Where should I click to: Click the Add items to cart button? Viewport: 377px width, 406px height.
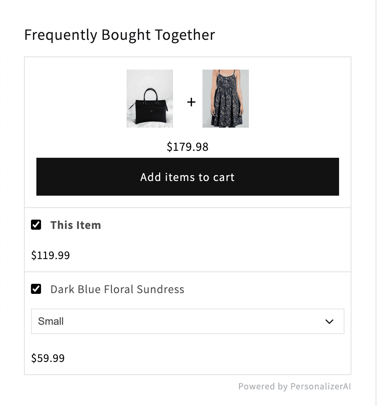click(187, 177)
